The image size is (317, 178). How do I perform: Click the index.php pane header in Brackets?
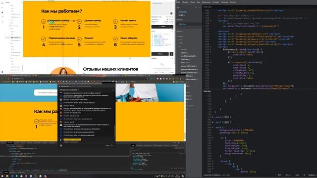click(207, 7)
